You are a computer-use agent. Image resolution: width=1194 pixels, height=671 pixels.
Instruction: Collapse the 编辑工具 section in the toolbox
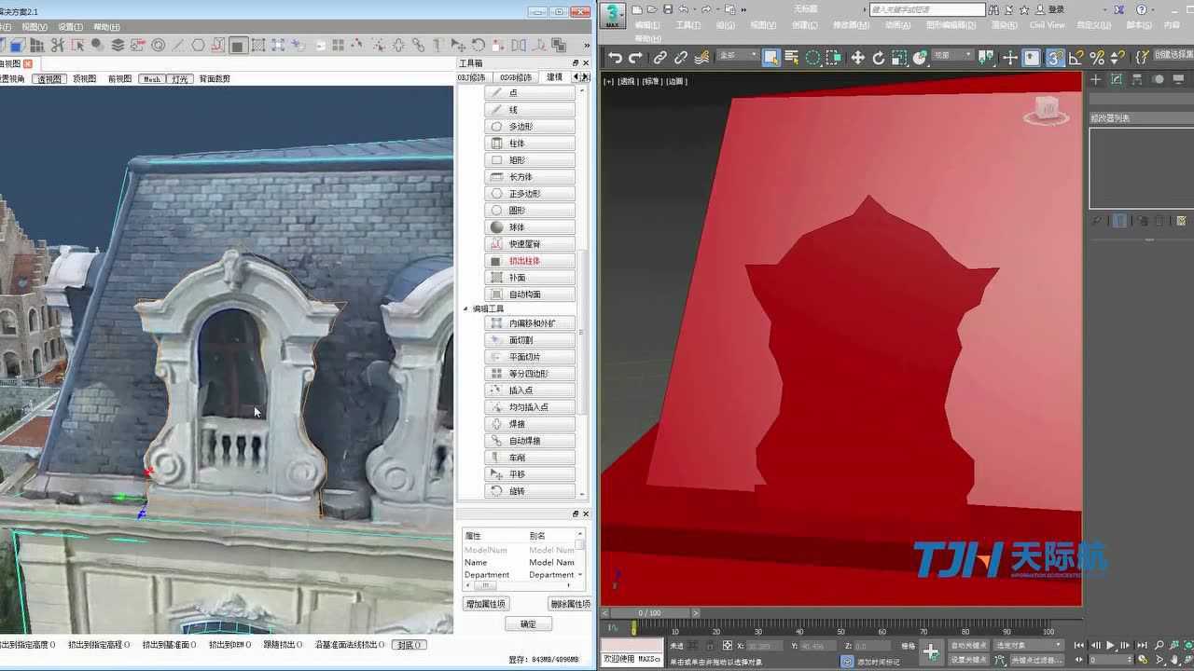(466, 308)
